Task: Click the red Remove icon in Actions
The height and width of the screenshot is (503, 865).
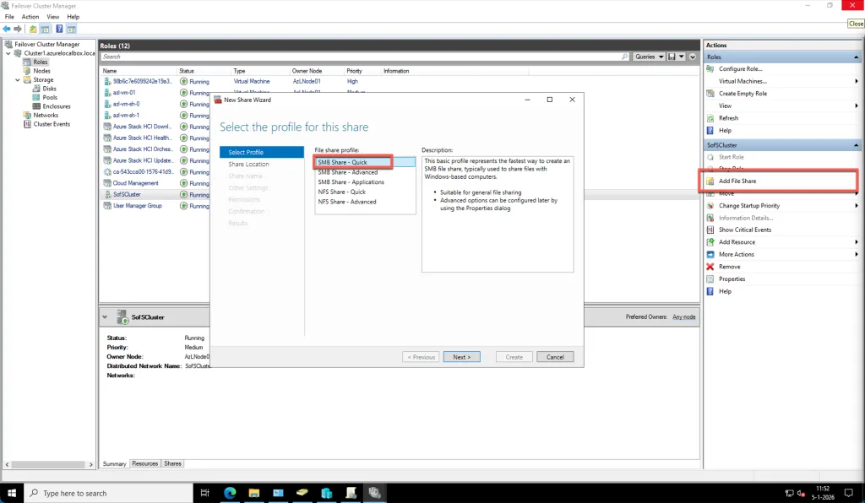Action: [710, 267]
